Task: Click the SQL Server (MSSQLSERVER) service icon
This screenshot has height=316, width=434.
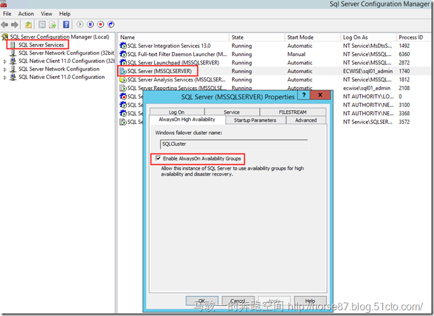Action: point(123,71)
